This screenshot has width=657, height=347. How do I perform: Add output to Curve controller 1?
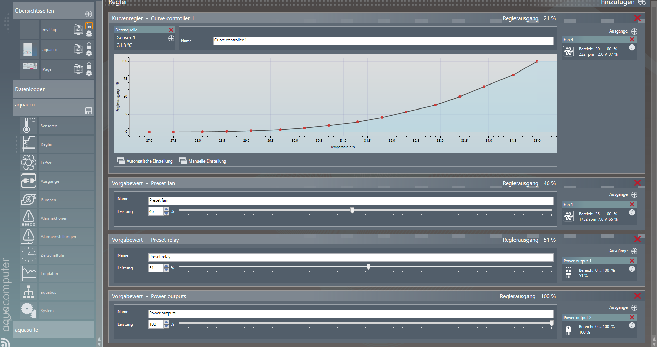[x=634, y=31]
